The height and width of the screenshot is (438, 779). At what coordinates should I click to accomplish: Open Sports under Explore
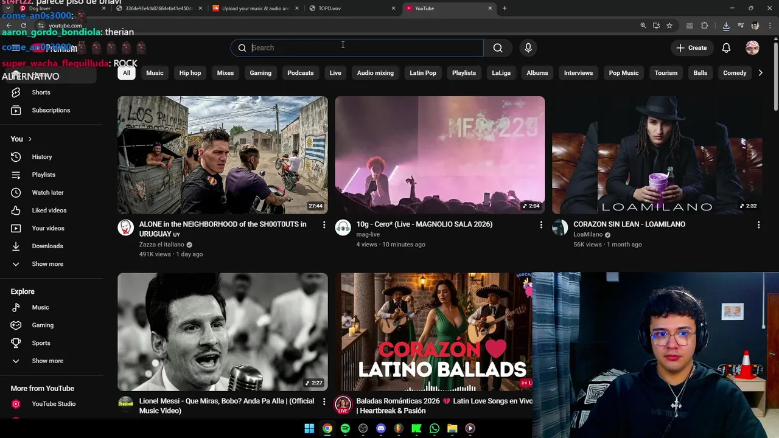pos(51,343)
